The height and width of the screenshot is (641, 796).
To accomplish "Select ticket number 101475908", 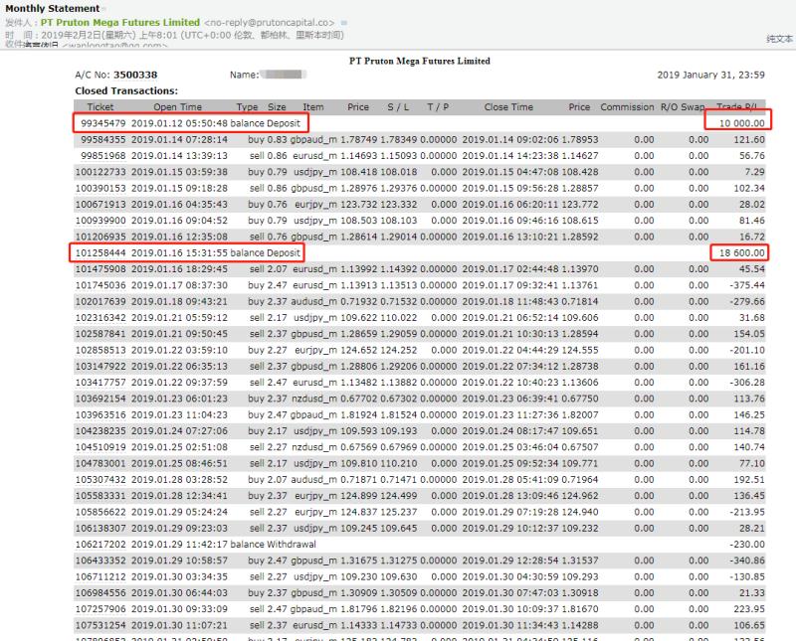I will pyautogui.click(x=100, y=268).
